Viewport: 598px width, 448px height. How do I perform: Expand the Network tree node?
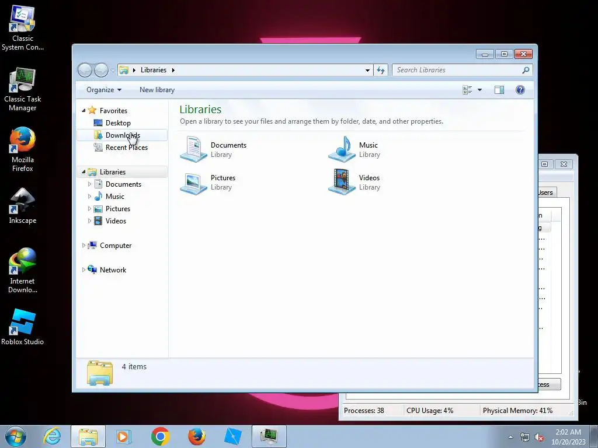[84, 269]
